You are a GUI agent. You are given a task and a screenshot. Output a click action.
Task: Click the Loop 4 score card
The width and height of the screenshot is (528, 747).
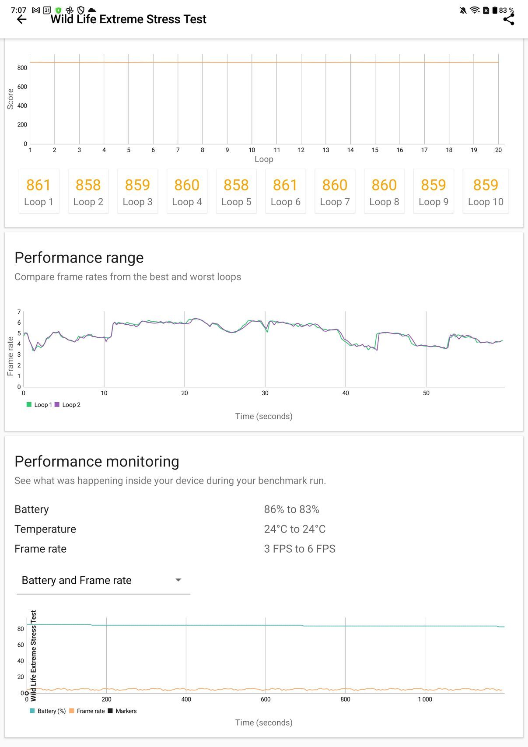187,191
